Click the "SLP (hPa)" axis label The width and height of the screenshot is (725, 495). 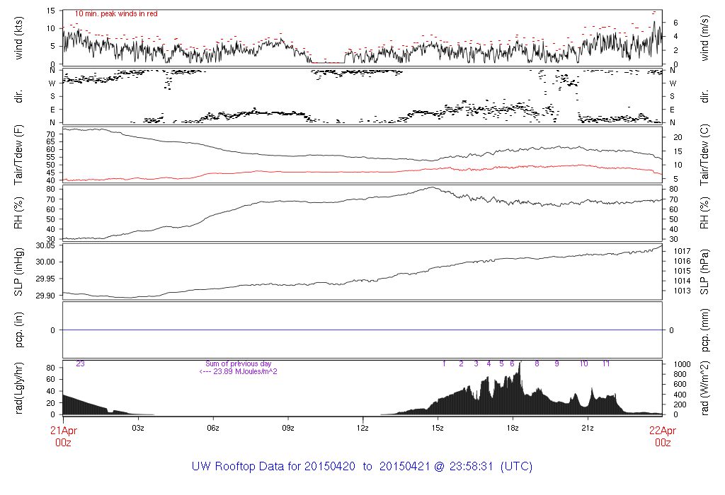click(705, 272)
